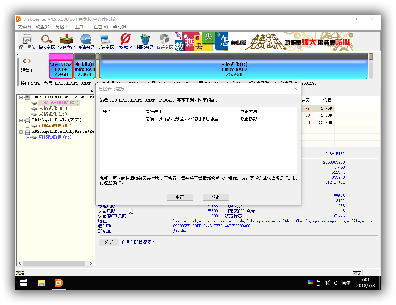Close the disk map panel with its X
This screenshot has height=305, width=396.
pos(18,54)
